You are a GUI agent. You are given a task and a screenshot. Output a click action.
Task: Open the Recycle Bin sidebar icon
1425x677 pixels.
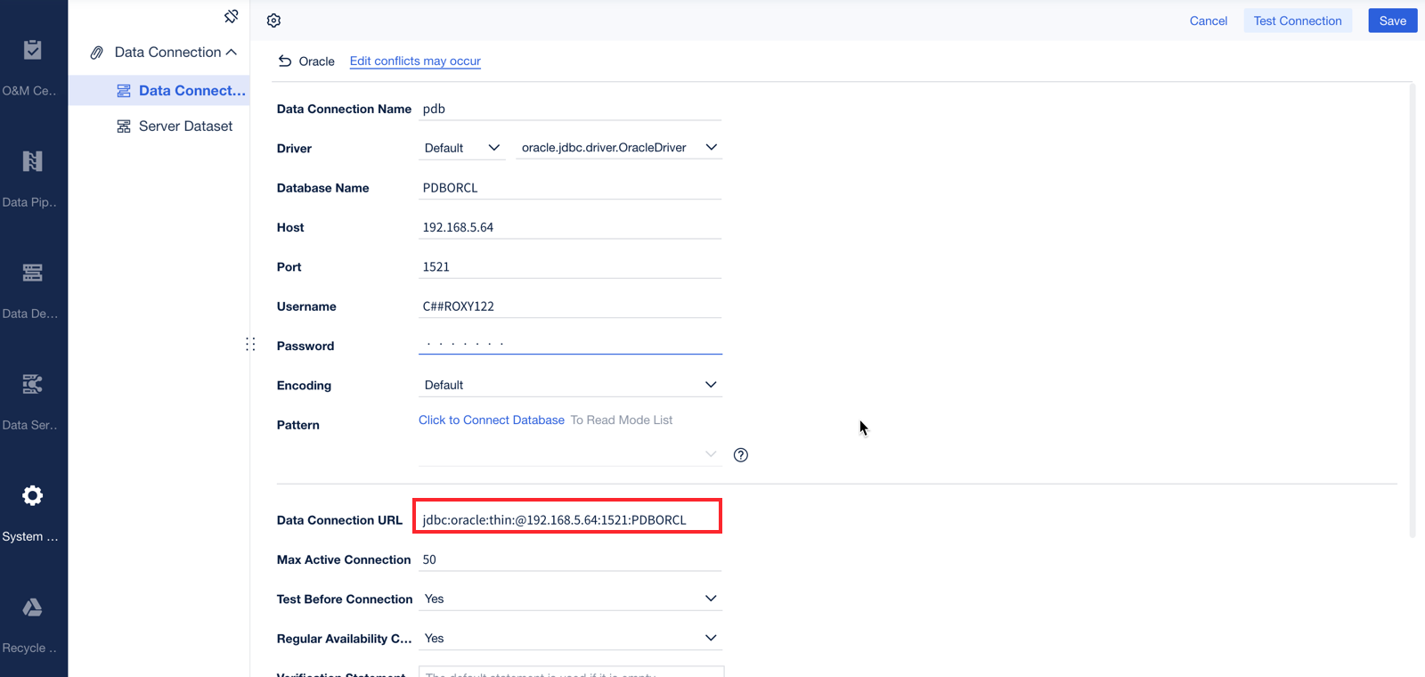point(32,608)
